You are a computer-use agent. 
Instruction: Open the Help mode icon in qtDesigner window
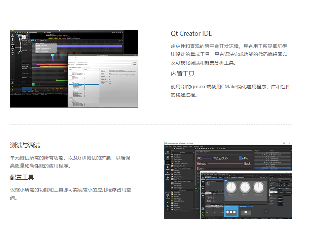point(167,179)
